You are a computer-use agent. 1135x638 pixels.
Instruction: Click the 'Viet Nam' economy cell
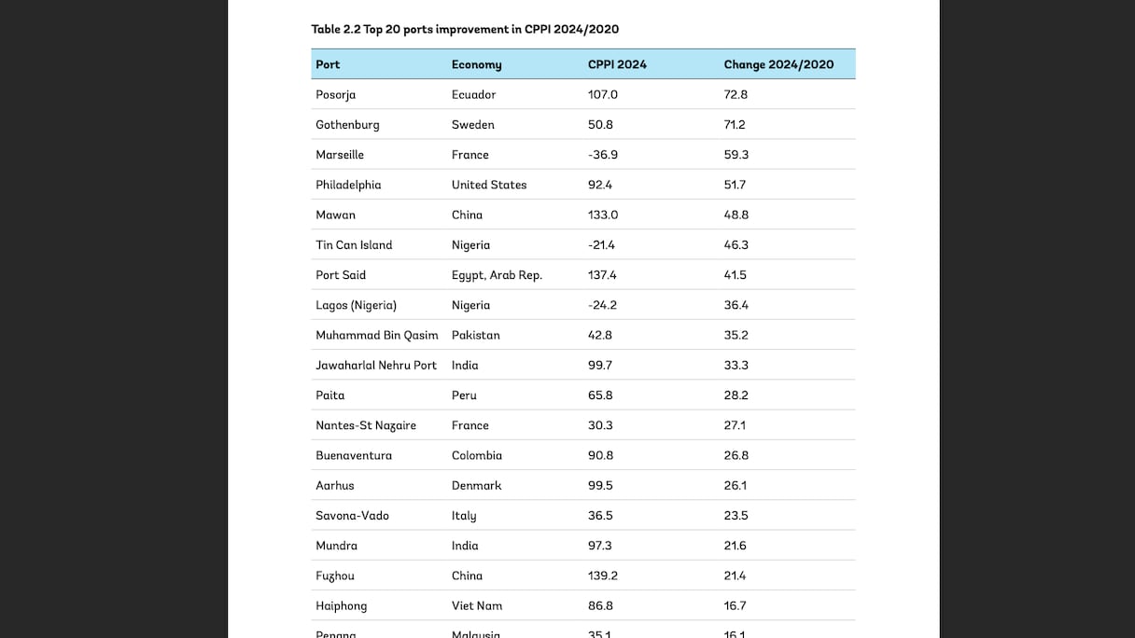point(477,605)
